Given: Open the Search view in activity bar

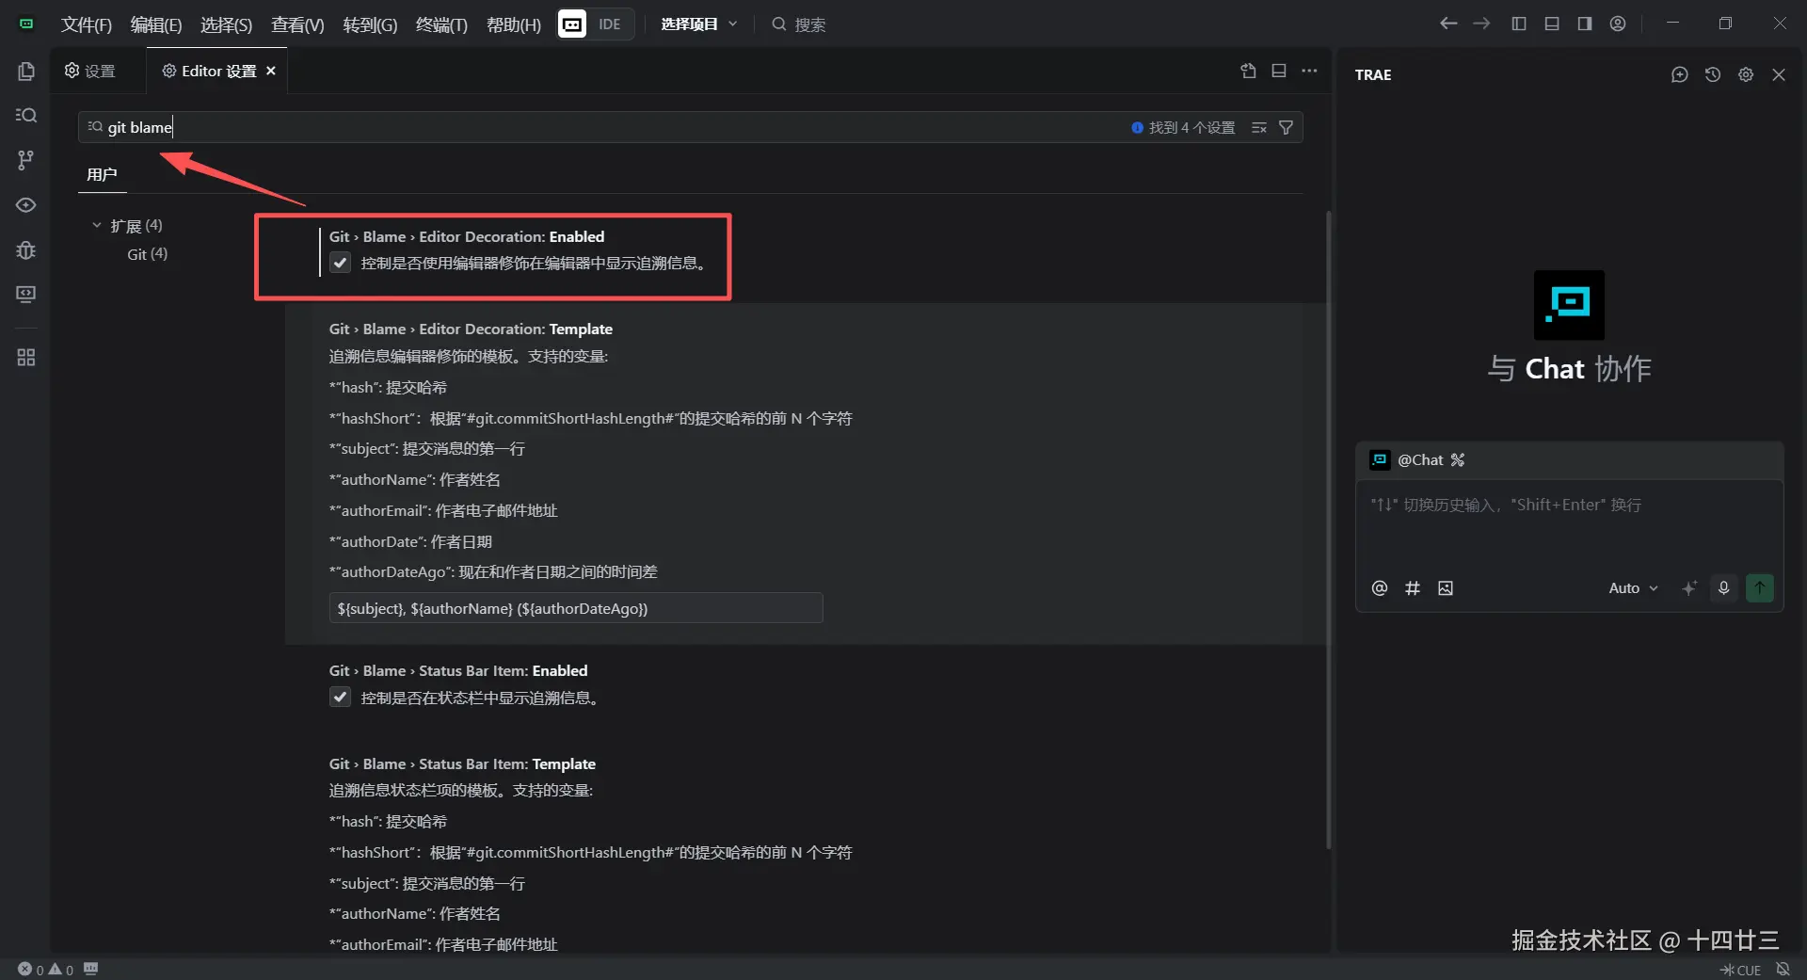Looking at the screenshot, I should click(26, 115).
